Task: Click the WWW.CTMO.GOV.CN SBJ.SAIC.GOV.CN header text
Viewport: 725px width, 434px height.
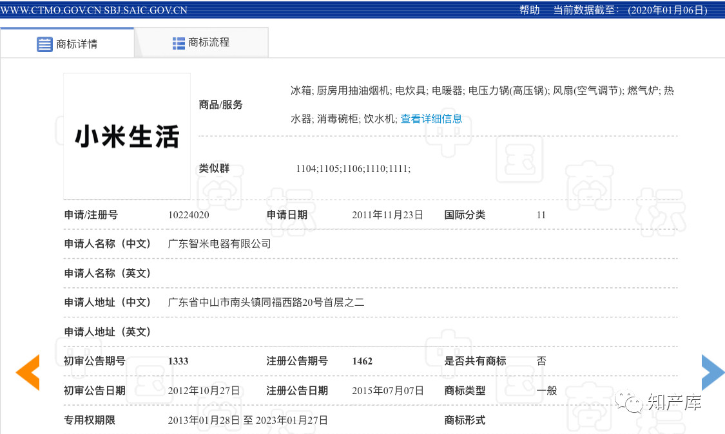Action: click(94, 10)
